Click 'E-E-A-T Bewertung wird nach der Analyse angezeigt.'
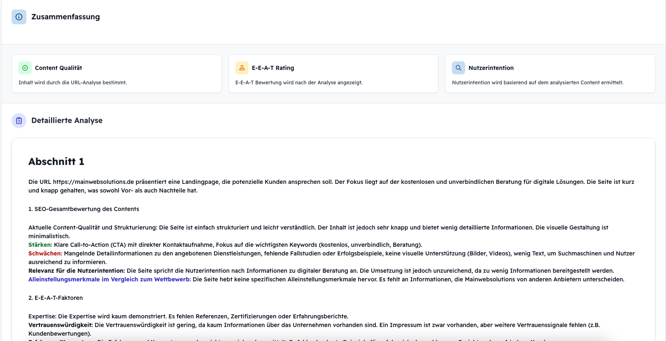 [x=299, y=83]
